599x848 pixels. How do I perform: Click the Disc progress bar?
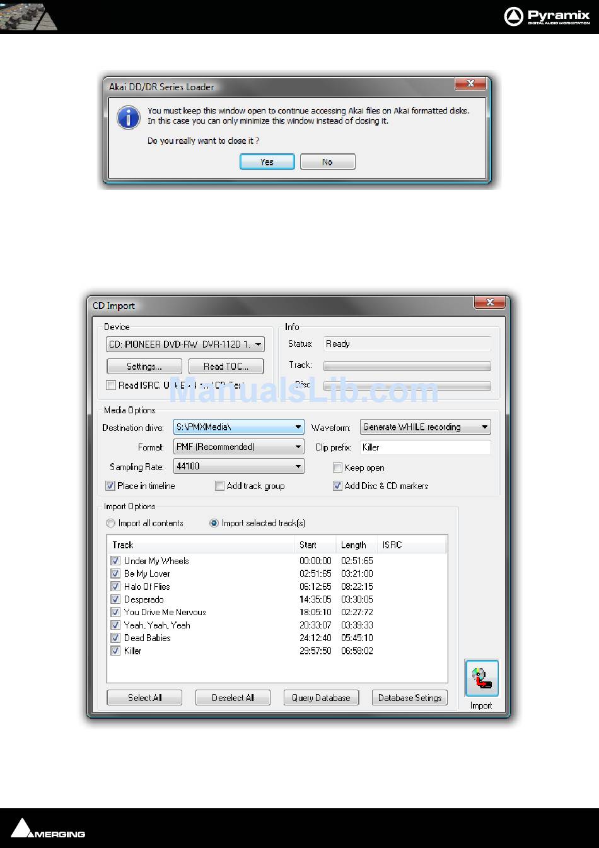coord(407,386)
